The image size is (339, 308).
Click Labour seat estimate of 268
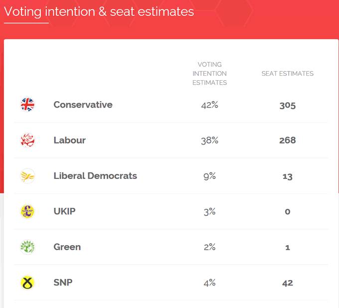coord(288,141)
